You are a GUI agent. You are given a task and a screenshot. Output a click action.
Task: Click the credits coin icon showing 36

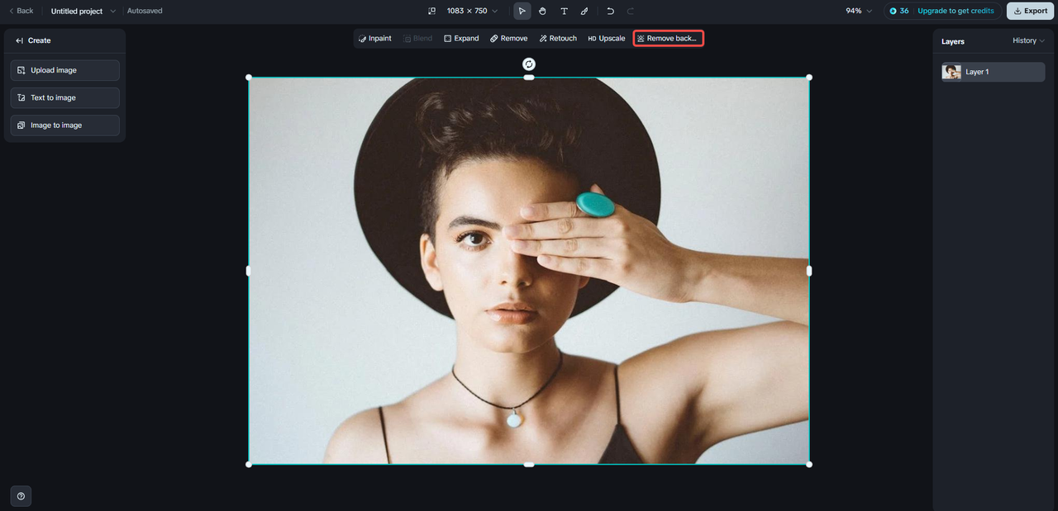click(894, 11)
